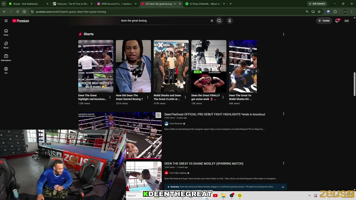Switch to To Pimp A Butterfly tab
Viewport: 356px width, 200px height.
(x=205, y=4)
